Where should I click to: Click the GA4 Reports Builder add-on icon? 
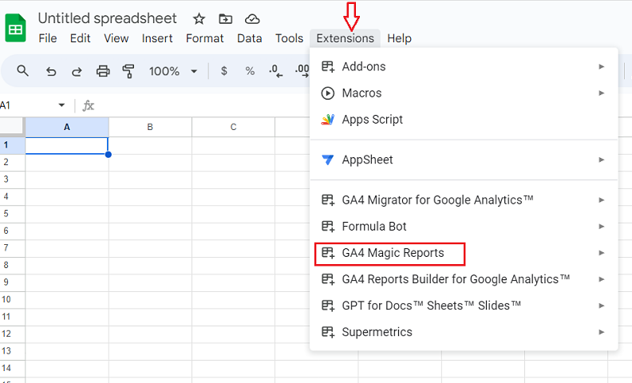[x=328, y=279]
